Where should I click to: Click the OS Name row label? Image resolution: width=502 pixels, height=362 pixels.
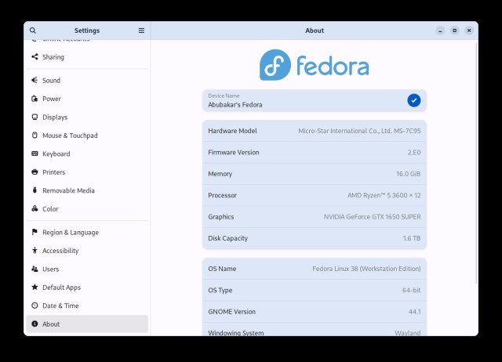(222, 269)
